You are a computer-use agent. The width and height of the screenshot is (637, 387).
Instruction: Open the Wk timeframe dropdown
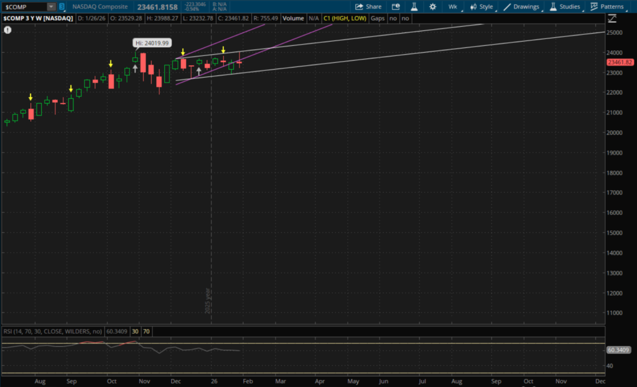pos(453,7)
